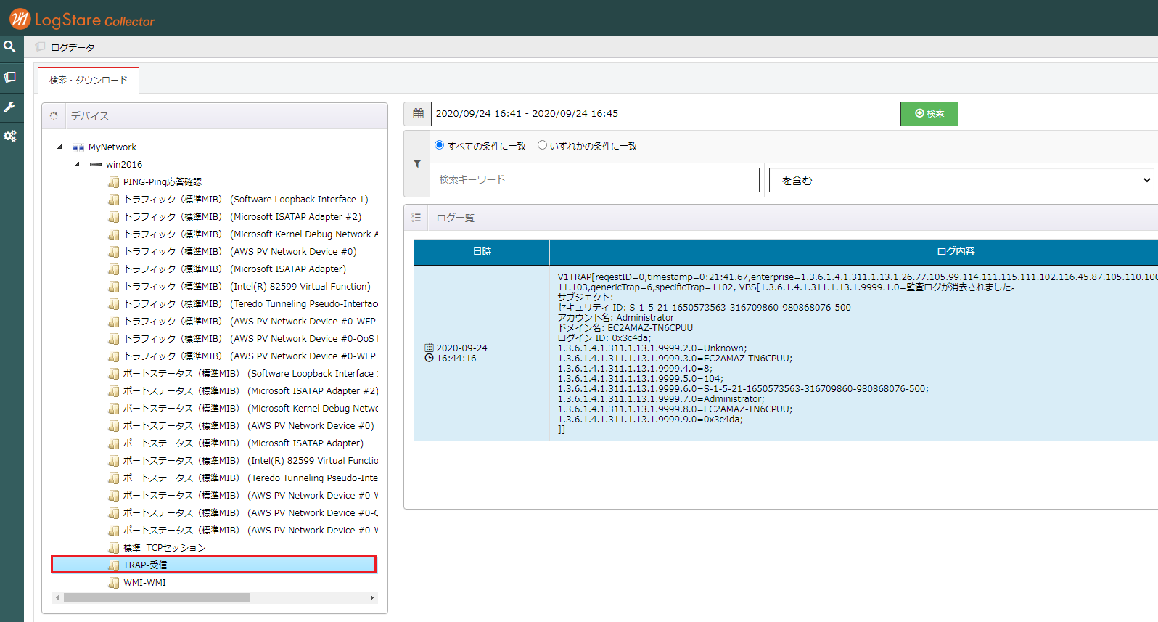Collapse the win2016 tree node
Image resolution: width=1158 pixels, height=622 pixels.
(x=78, y=165)
